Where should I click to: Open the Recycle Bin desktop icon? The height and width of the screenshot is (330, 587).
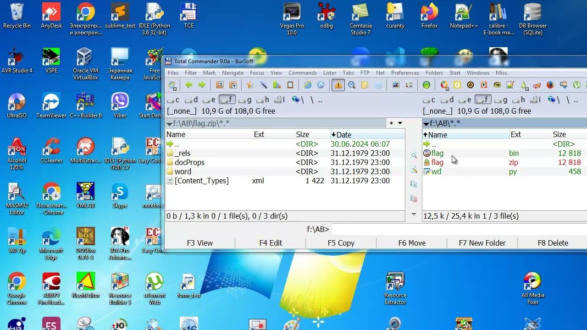point(17,16)
